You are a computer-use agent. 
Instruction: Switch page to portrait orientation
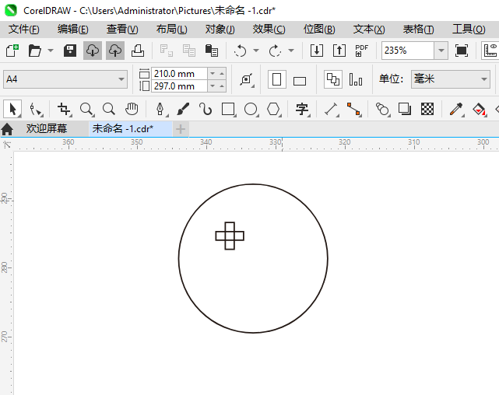pos(277,79)
